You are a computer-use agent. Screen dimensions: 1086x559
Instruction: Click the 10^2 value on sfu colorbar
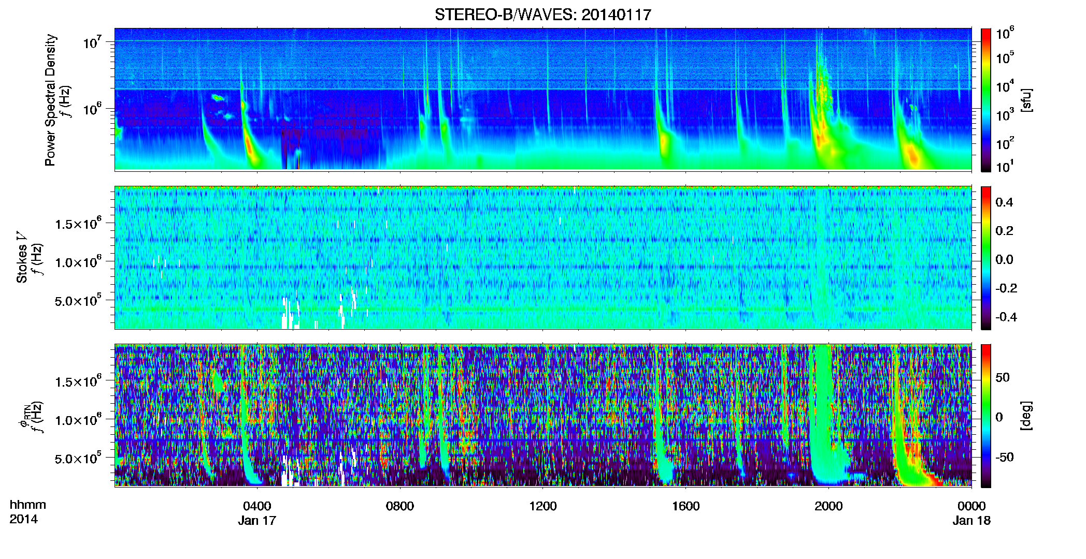[1005, 143]
